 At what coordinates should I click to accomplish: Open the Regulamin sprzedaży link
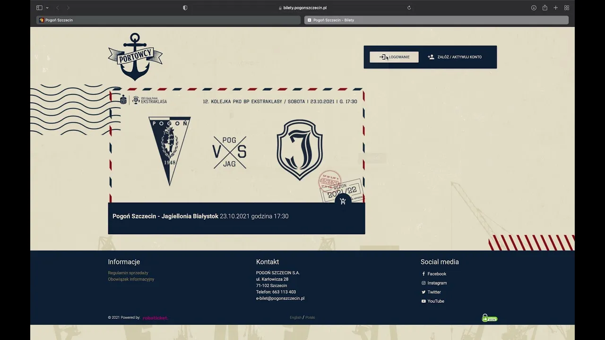pos(128,273)
